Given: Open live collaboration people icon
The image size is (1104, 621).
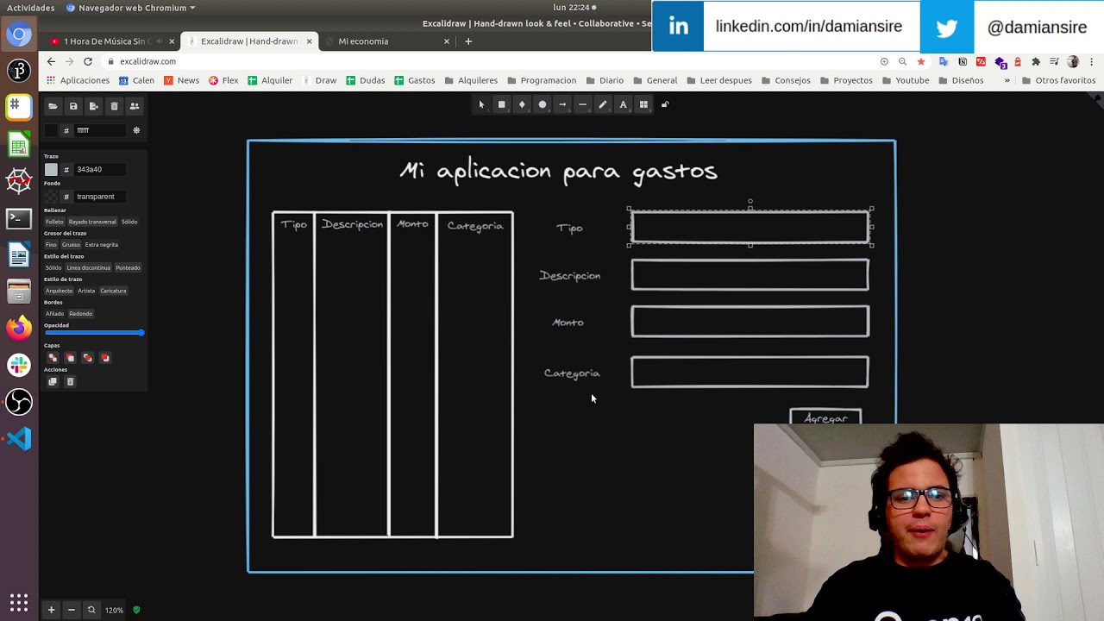Looking at the screenshot, I should pyautogui.click(x=134, y=106).
